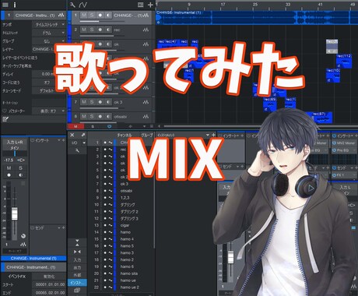Close the mixer panel with X icon

point(72,135)
